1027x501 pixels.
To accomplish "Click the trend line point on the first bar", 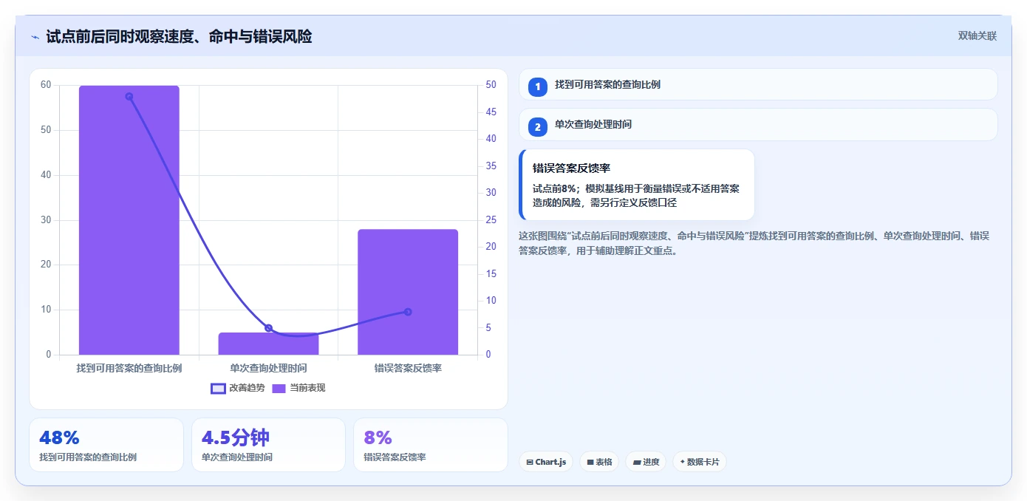I will point(129,96).
